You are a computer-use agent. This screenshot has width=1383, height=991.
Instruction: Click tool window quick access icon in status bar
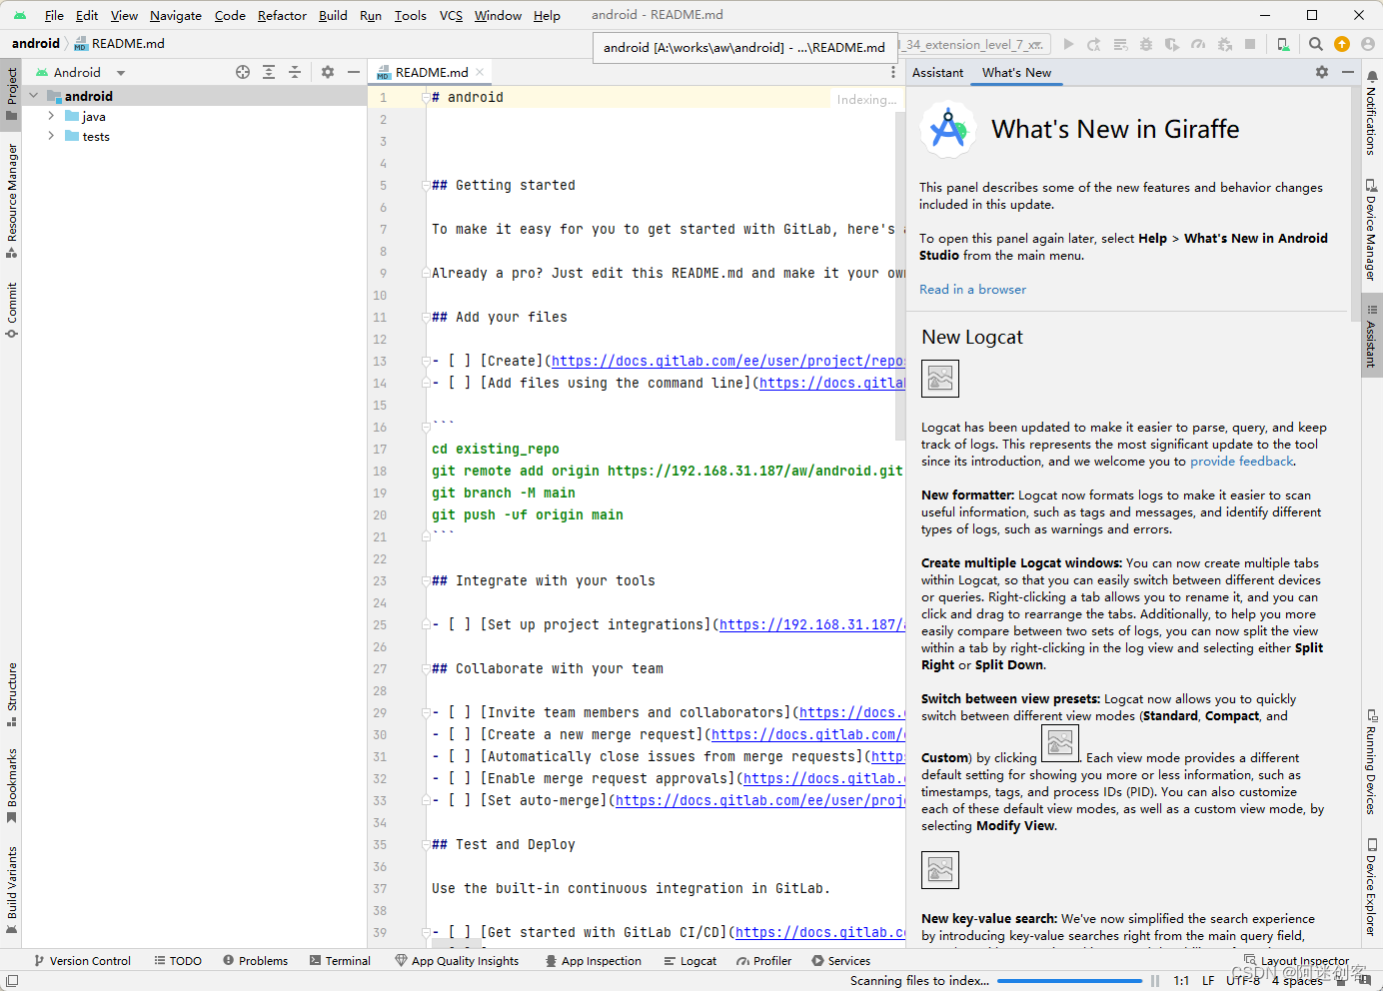pos(10,981)
